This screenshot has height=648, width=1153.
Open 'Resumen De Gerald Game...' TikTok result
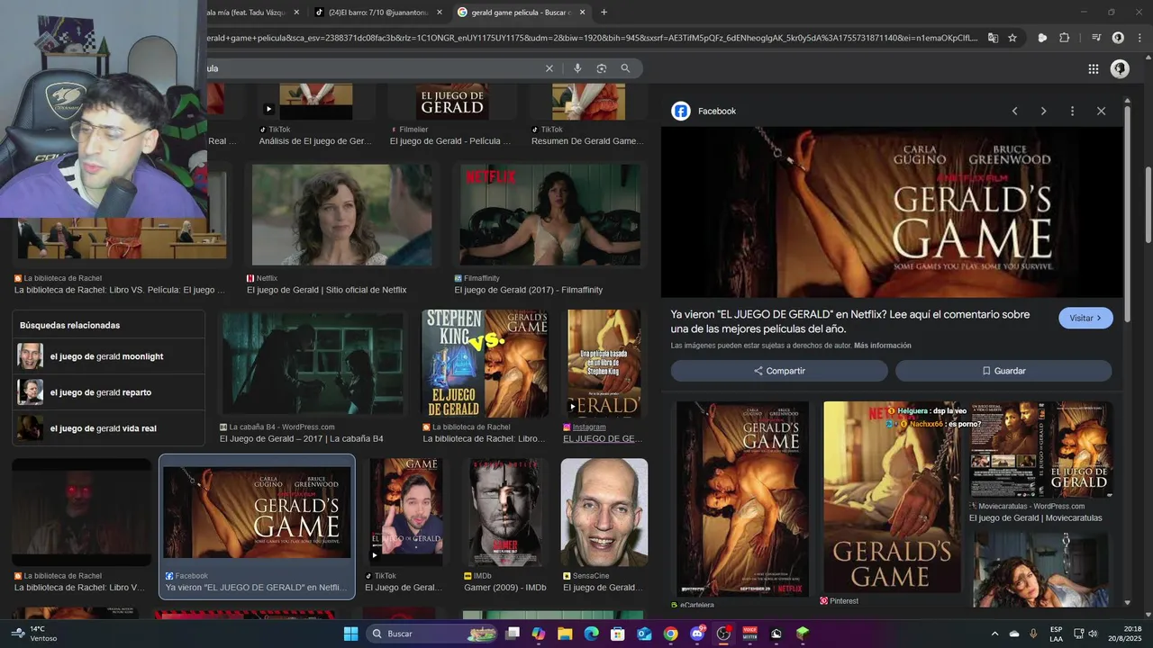[586, 141]
